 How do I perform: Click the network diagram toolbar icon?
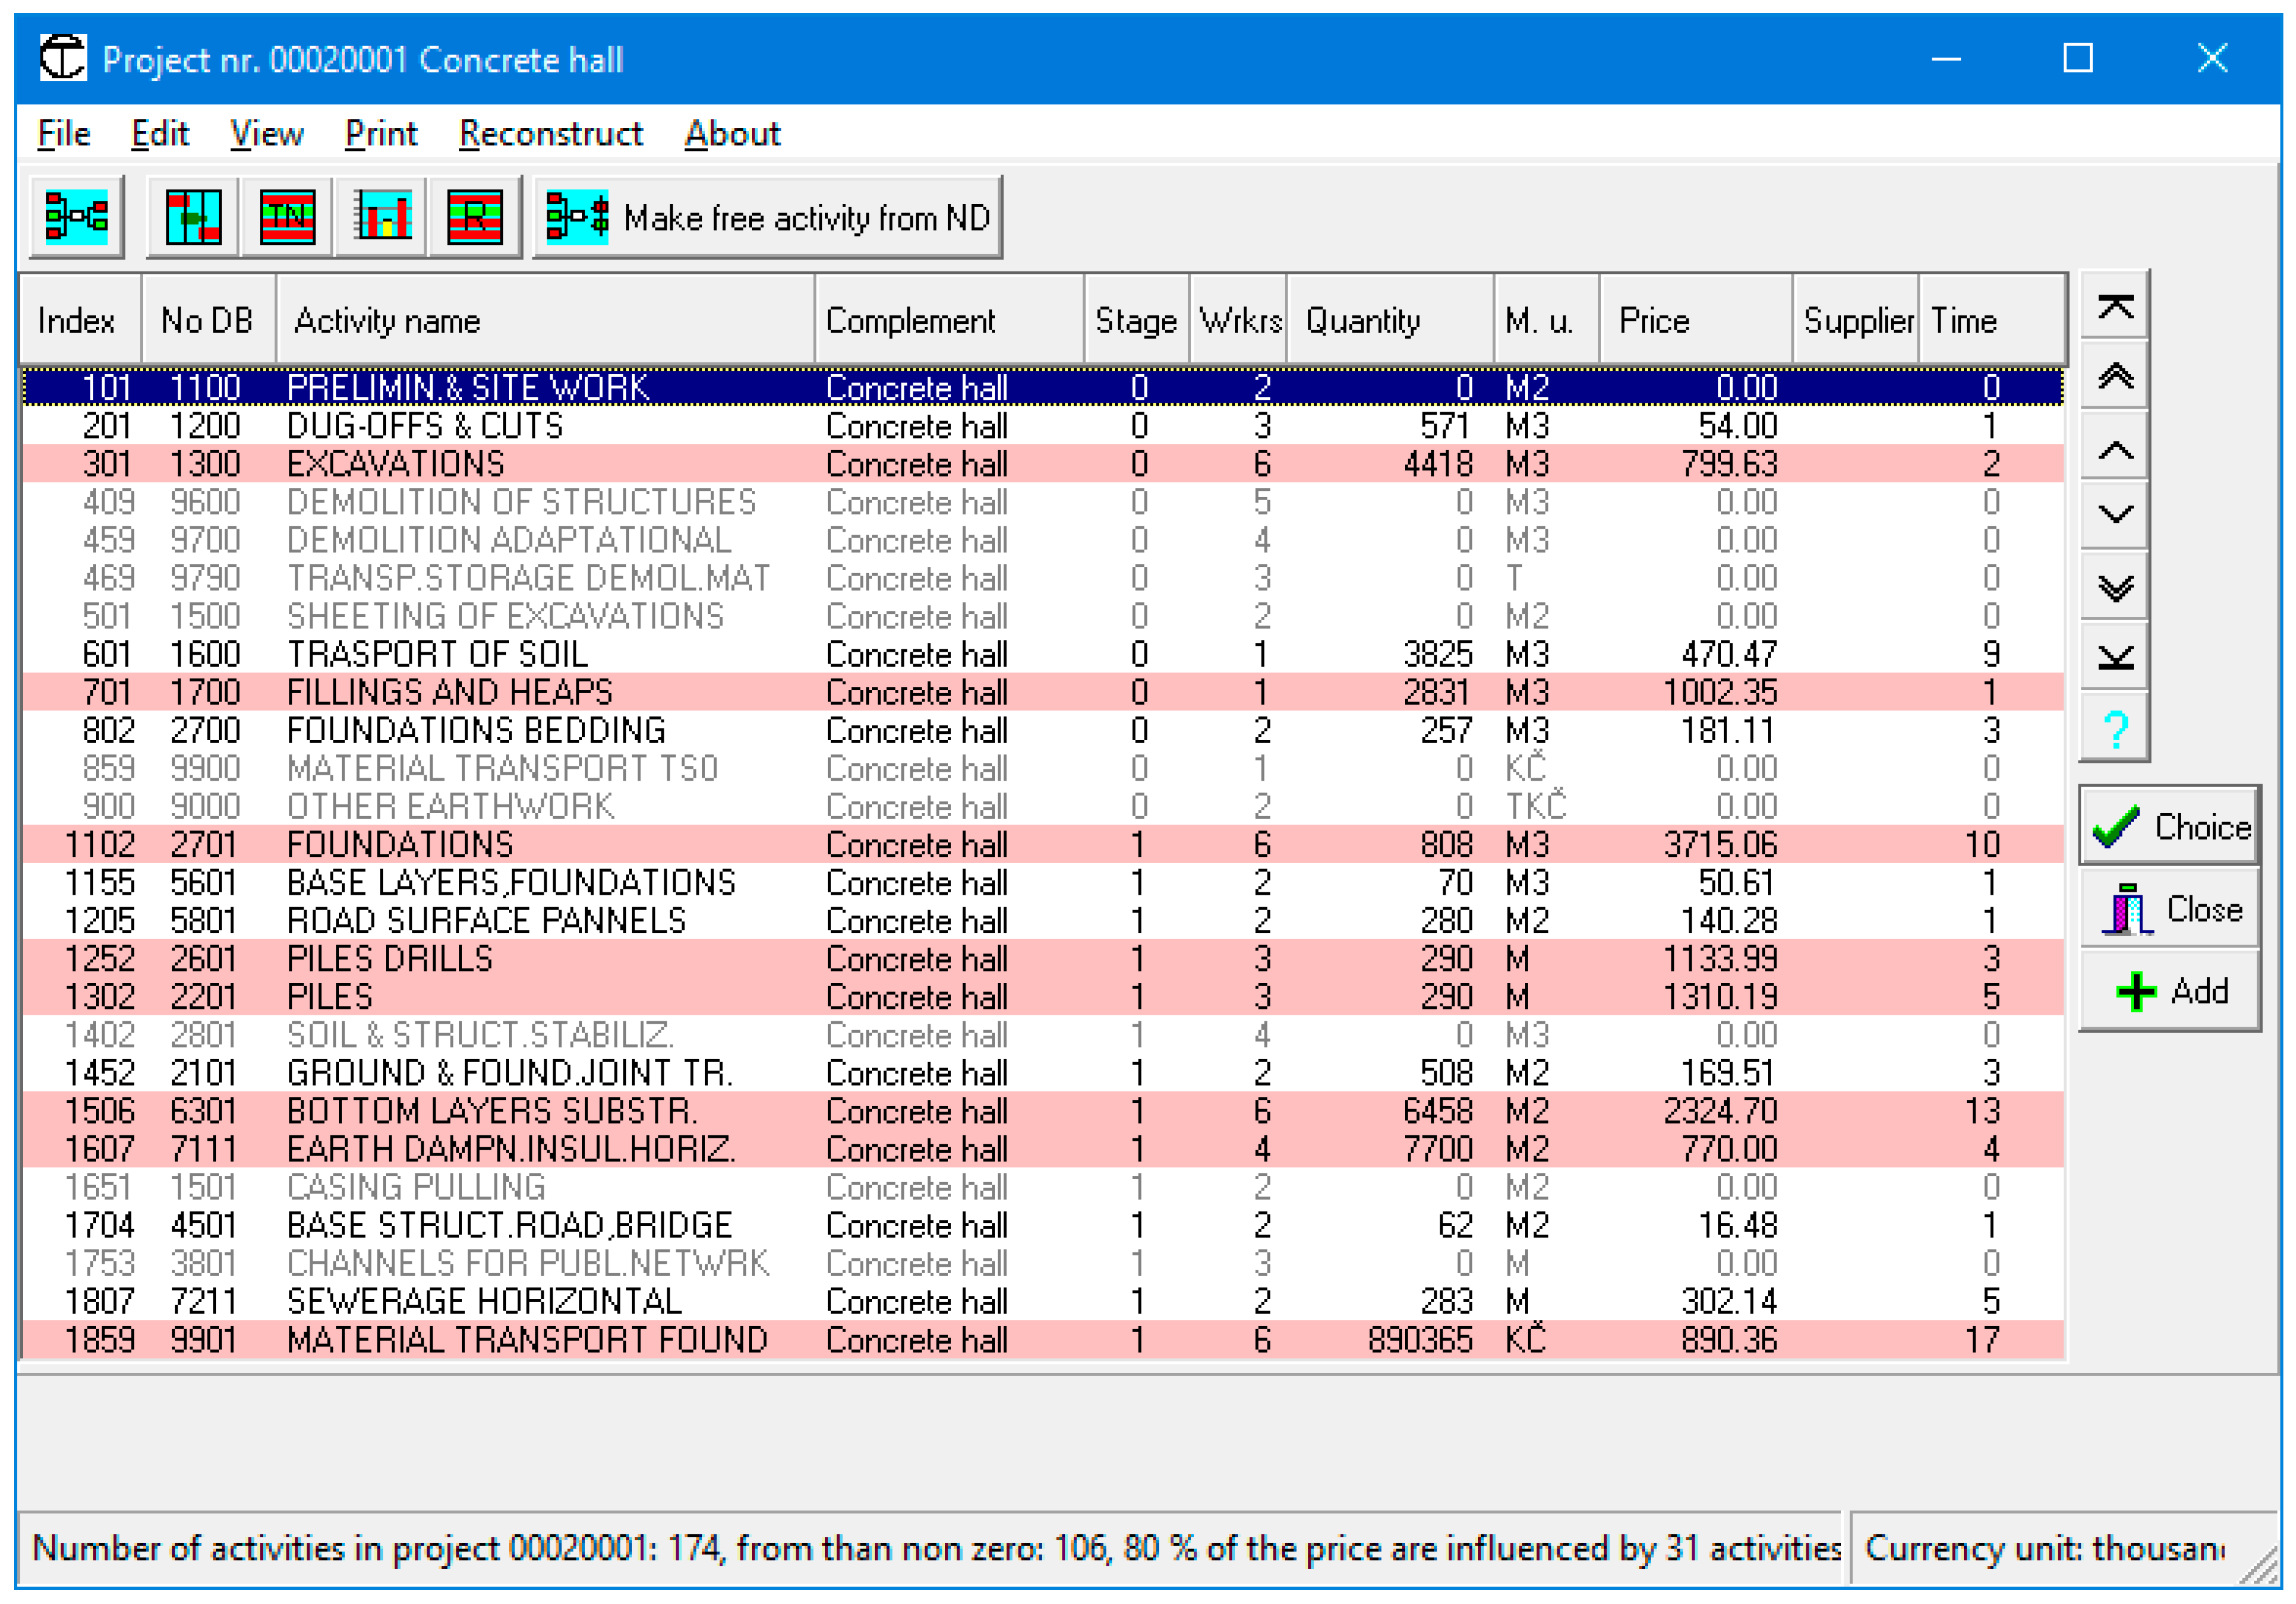76,216
